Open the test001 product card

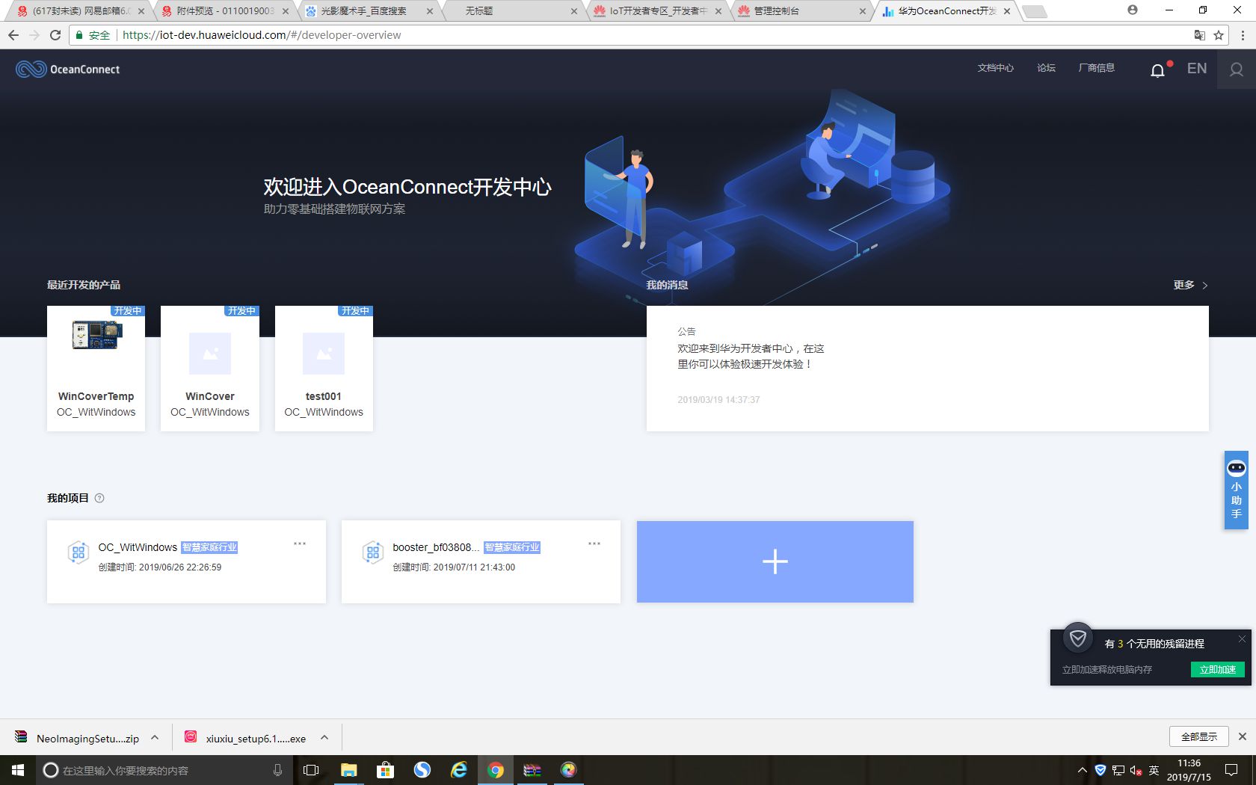tap(324, 368)
